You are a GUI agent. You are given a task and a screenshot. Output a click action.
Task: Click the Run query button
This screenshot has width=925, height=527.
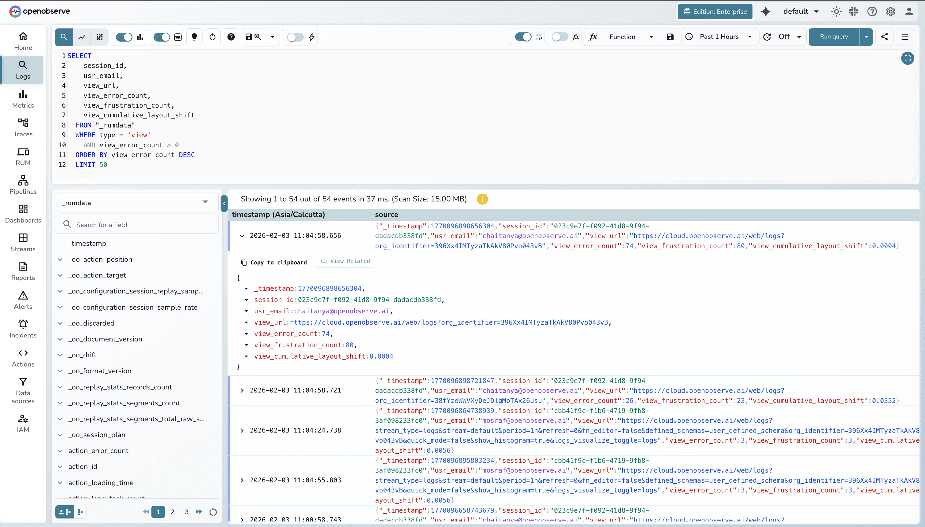click(834, 37)
